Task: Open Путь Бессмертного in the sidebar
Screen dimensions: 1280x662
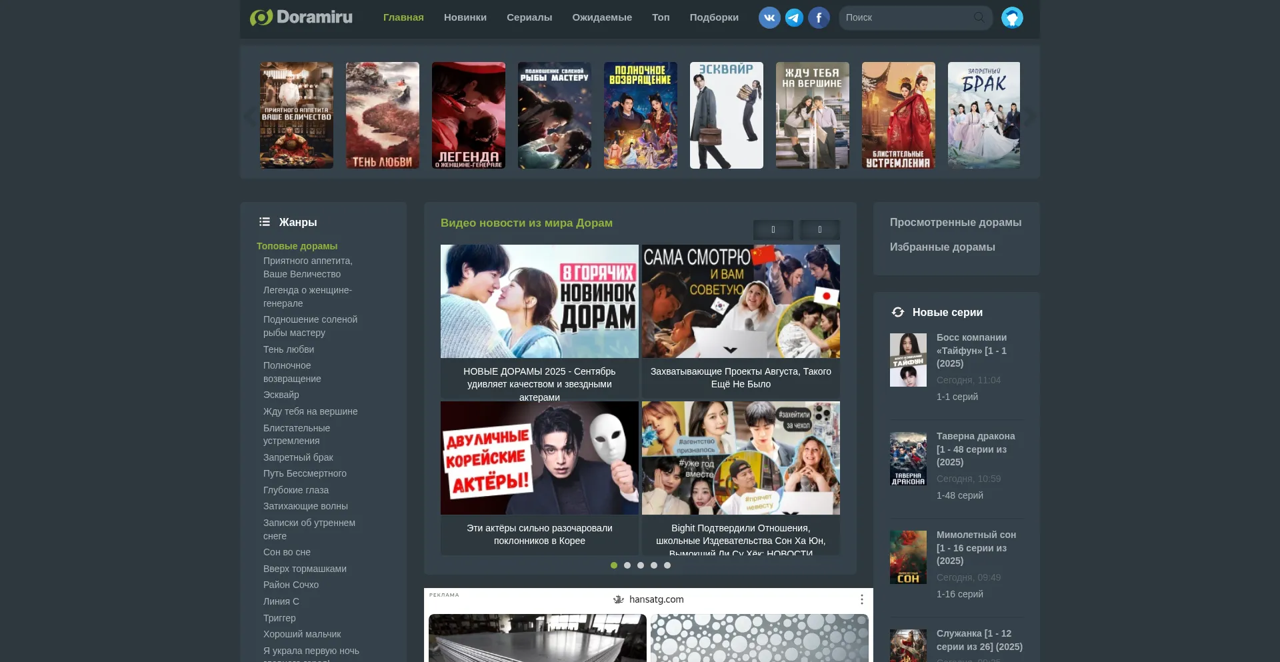Action: (305, 473)
